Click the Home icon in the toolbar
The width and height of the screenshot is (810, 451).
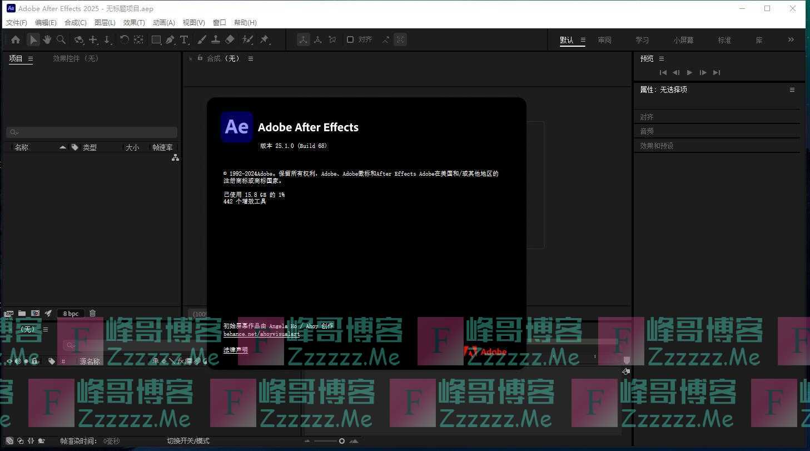pos(16,39)
